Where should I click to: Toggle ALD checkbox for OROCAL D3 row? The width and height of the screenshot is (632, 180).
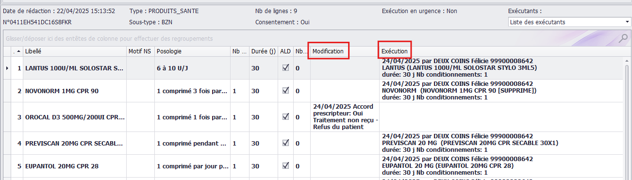286,117
